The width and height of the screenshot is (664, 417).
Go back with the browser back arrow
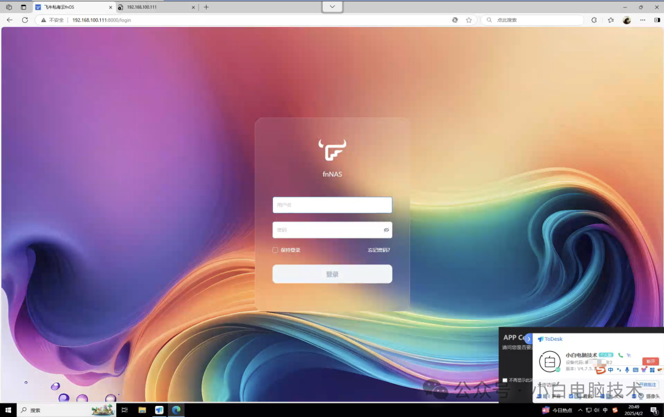tap(9, 20)
